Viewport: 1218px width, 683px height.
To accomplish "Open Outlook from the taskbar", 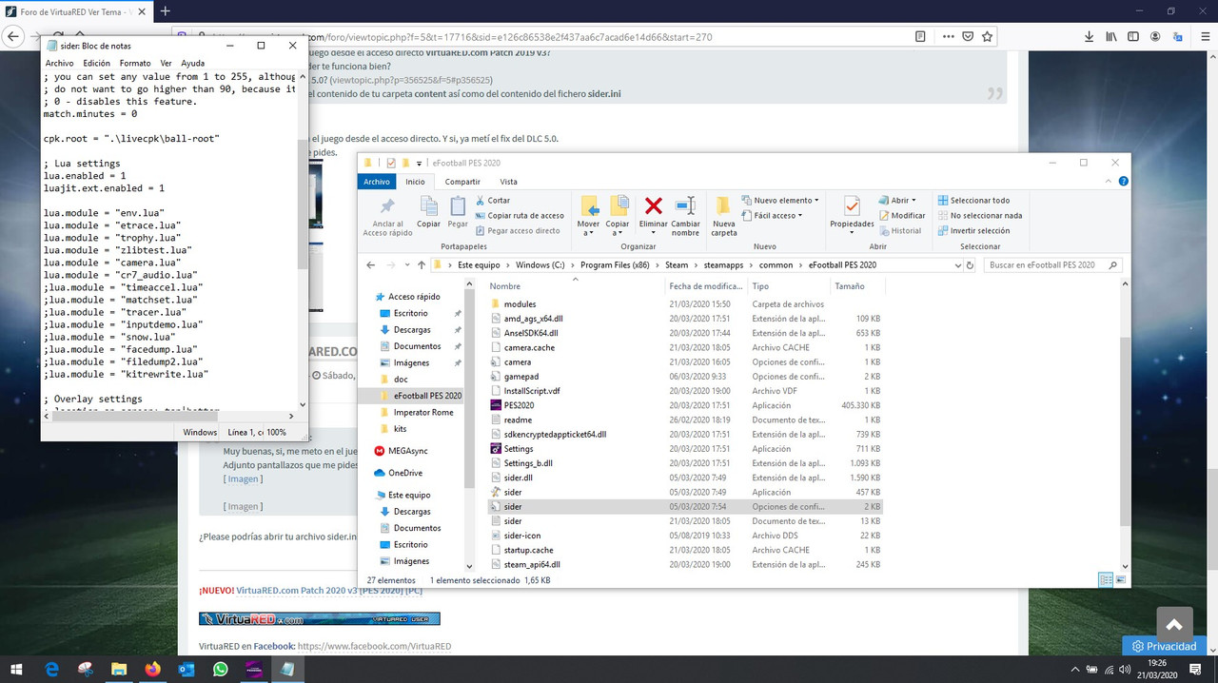I will (187, 670).
